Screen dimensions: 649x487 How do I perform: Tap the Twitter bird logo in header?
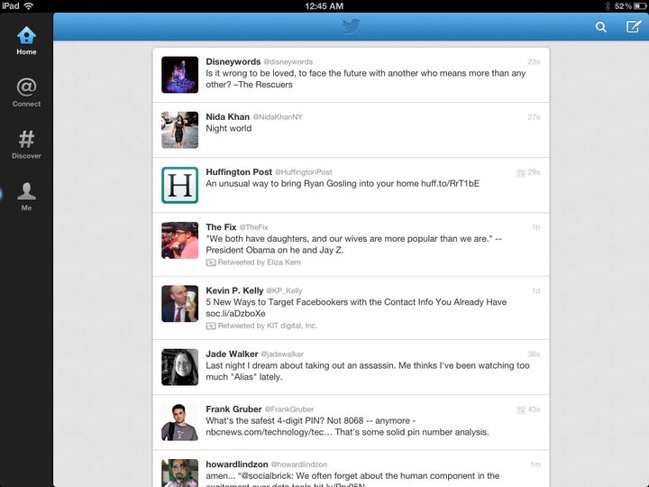click(351, 26)
